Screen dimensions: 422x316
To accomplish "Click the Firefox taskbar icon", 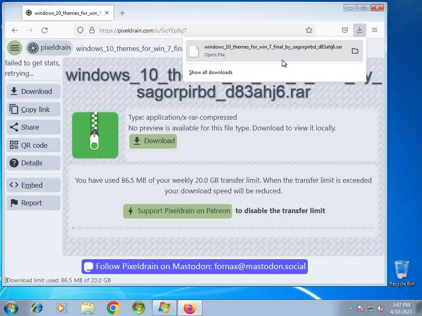I will (x=190, y=308).
